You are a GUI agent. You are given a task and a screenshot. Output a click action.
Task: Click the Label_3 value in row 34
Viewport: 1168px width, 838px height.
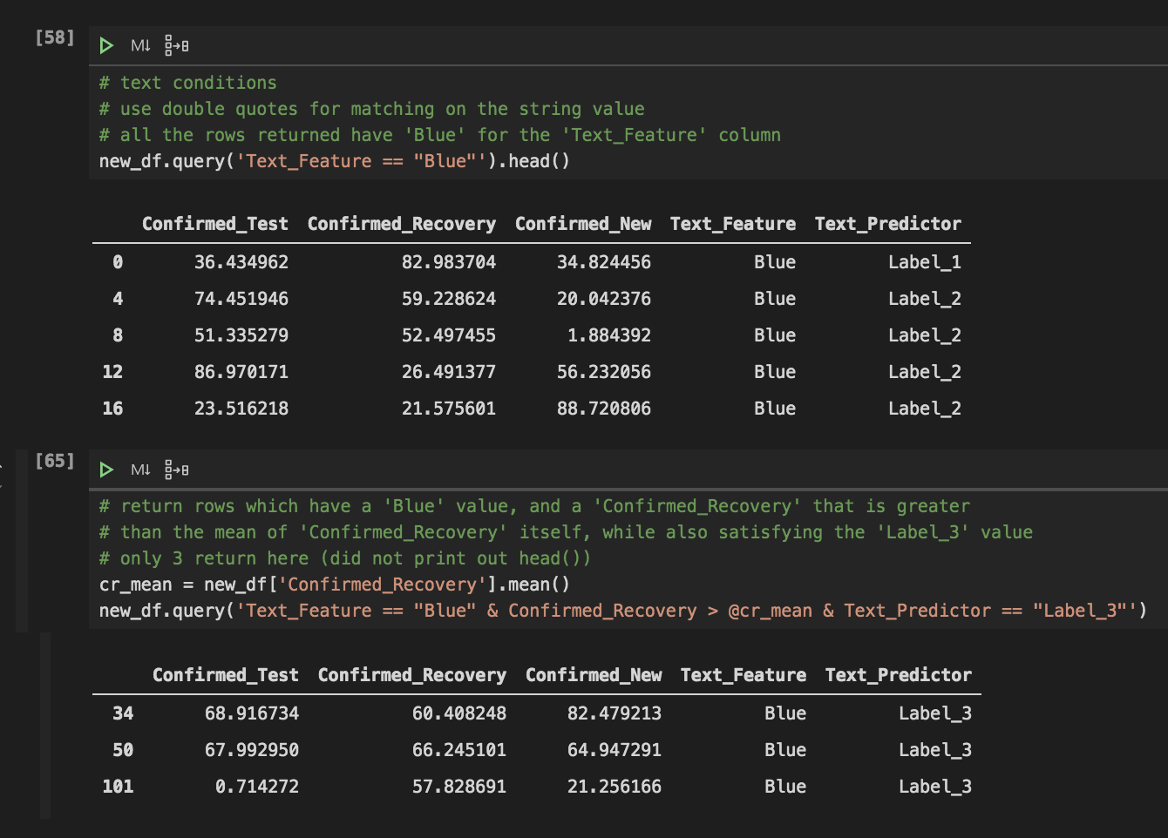click(x=935, y=713)
